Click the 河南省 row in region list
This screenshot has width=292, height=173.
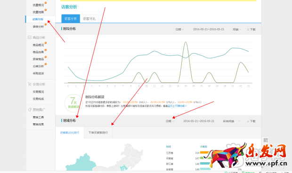[x=170, y=158]
